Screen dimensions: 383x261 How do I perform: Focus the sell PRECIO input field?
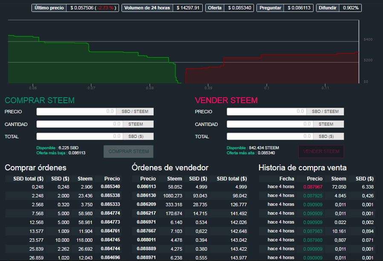click(x=267, y=112)
